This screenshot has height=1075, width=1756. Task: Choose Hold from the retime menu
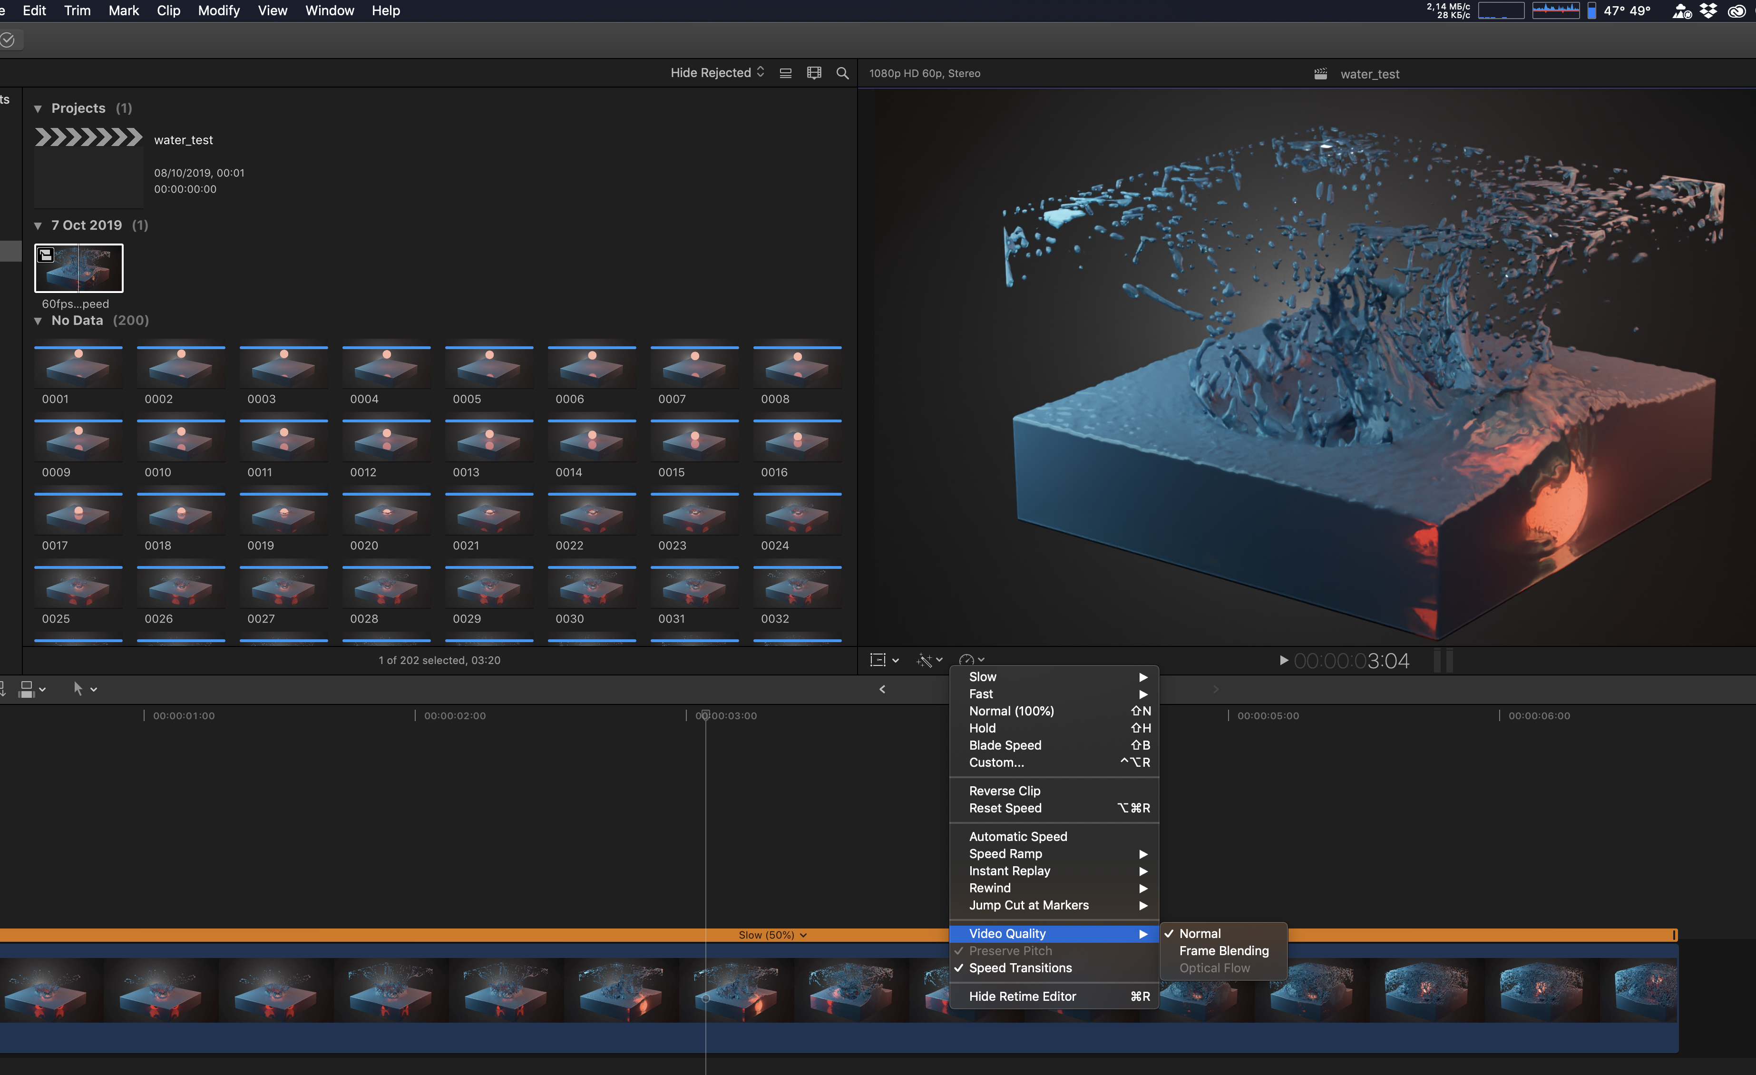(x=1054, y=728)
